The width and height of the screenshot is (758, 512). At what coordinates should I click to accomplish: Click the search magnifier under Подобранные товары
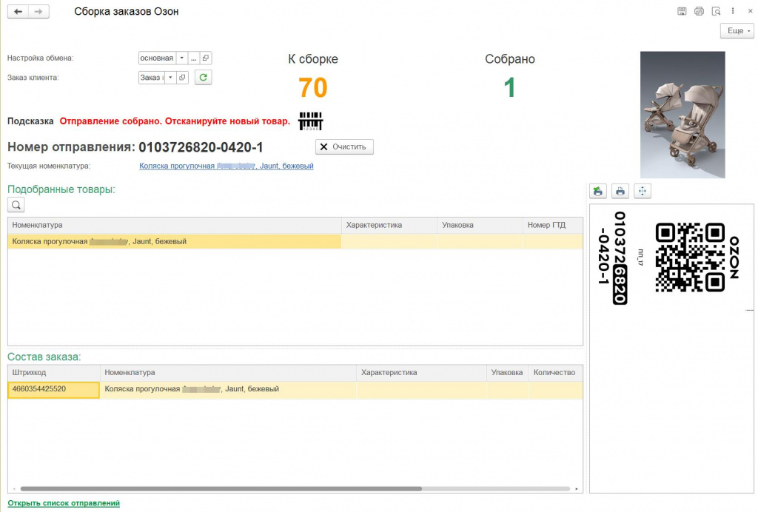pos(16,205)
